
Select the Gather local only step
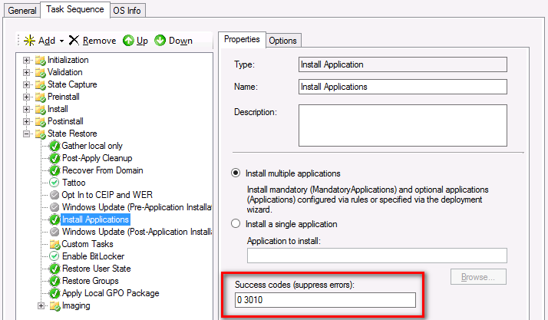coord(92,146)
